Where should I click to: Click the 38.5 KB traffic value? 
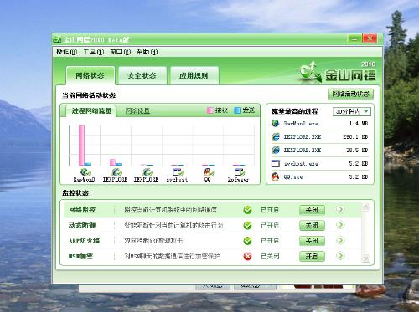click(357, 150)
